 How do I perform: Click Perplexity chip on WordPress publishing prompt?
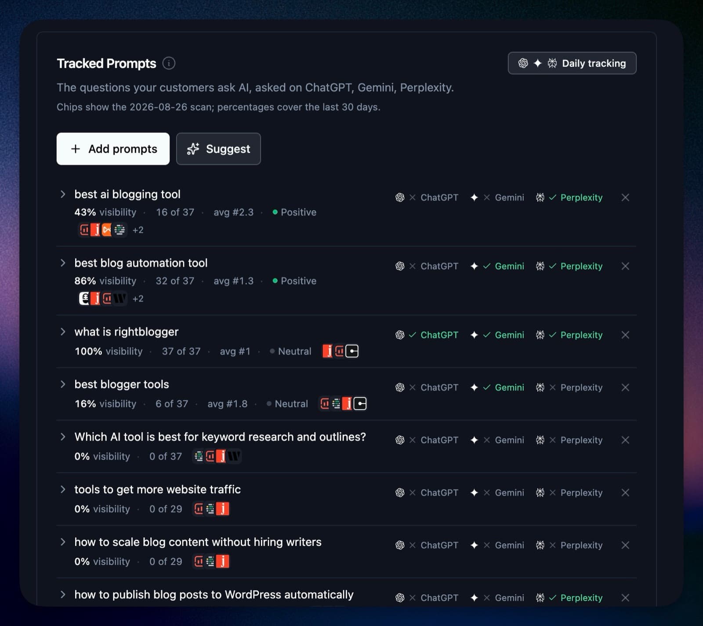coord(569,597)
